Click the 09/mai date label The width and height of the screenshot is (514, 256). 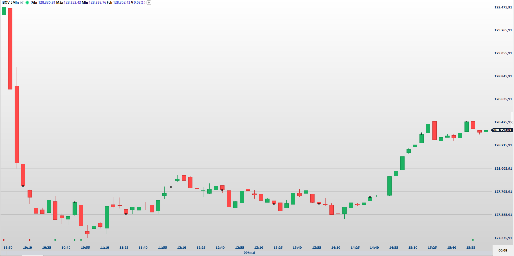pos(249,253)
